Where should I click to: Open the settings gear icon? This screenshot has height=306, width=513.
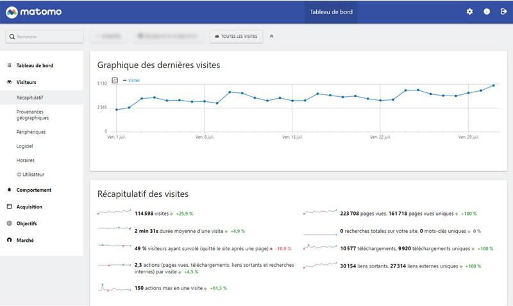[x=469, y=12]
